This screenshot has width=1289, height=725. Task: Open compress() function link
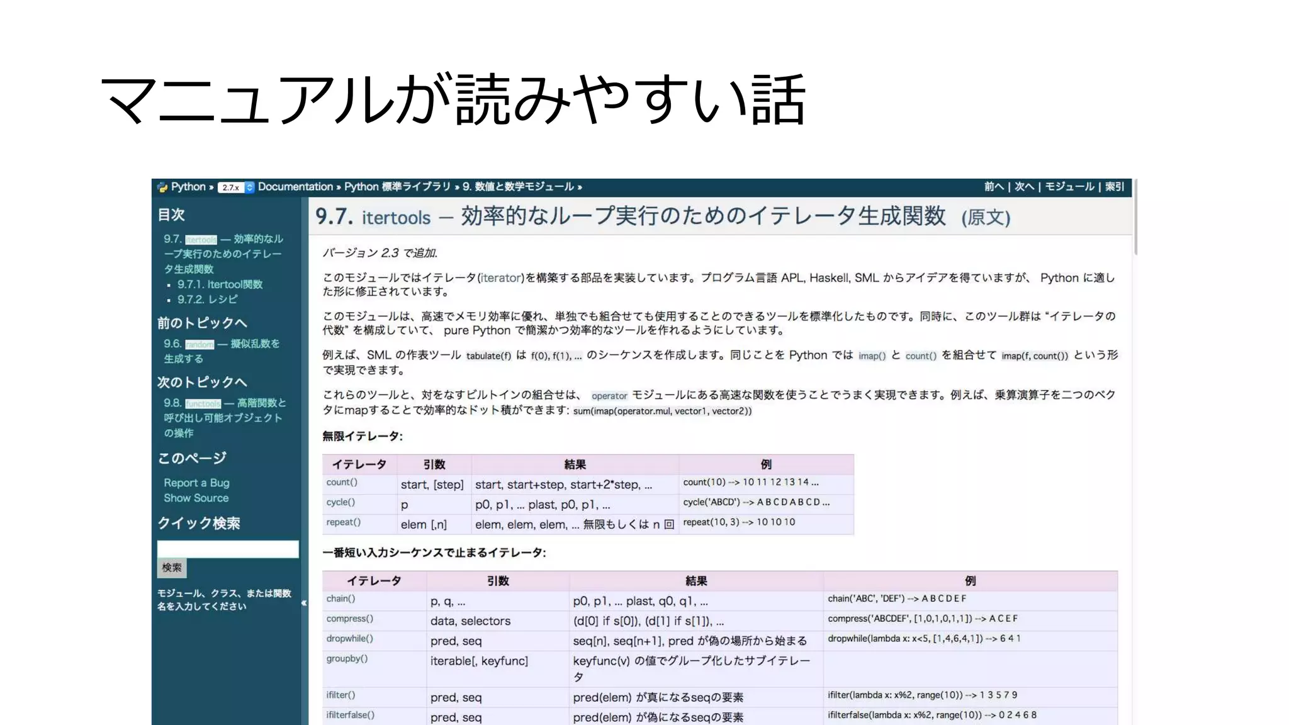click(x=349, y=619)
